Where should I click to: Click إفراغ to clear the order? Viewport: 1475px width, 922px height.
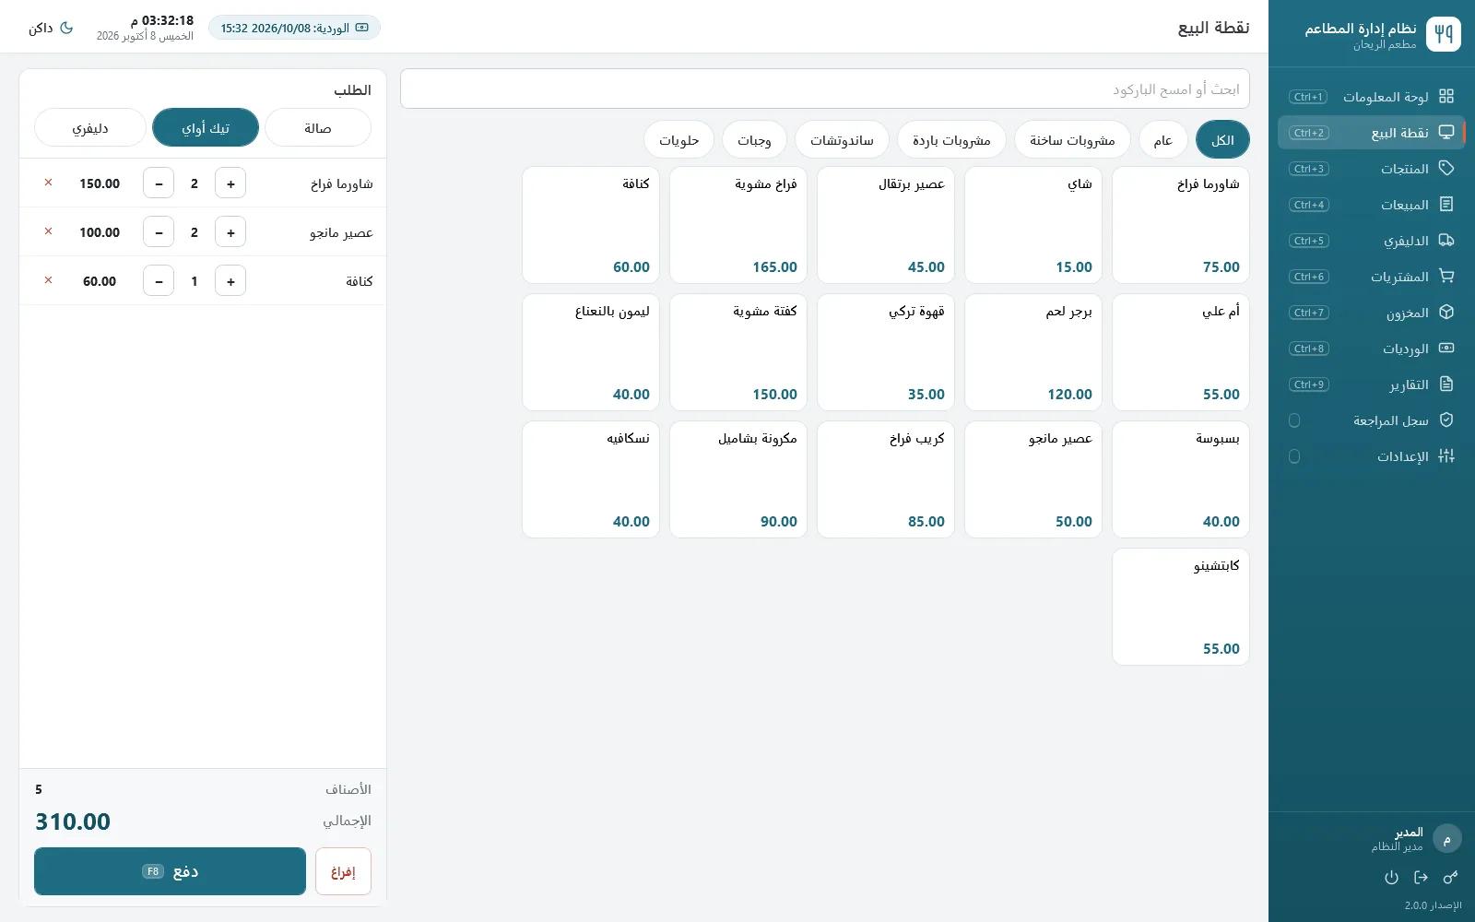point(343,871)
